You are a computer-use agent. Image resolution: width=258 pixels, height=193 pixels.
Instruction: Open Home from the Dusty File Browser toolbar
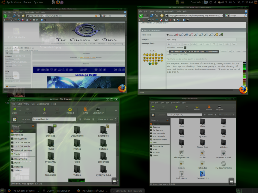coord(209,108)
